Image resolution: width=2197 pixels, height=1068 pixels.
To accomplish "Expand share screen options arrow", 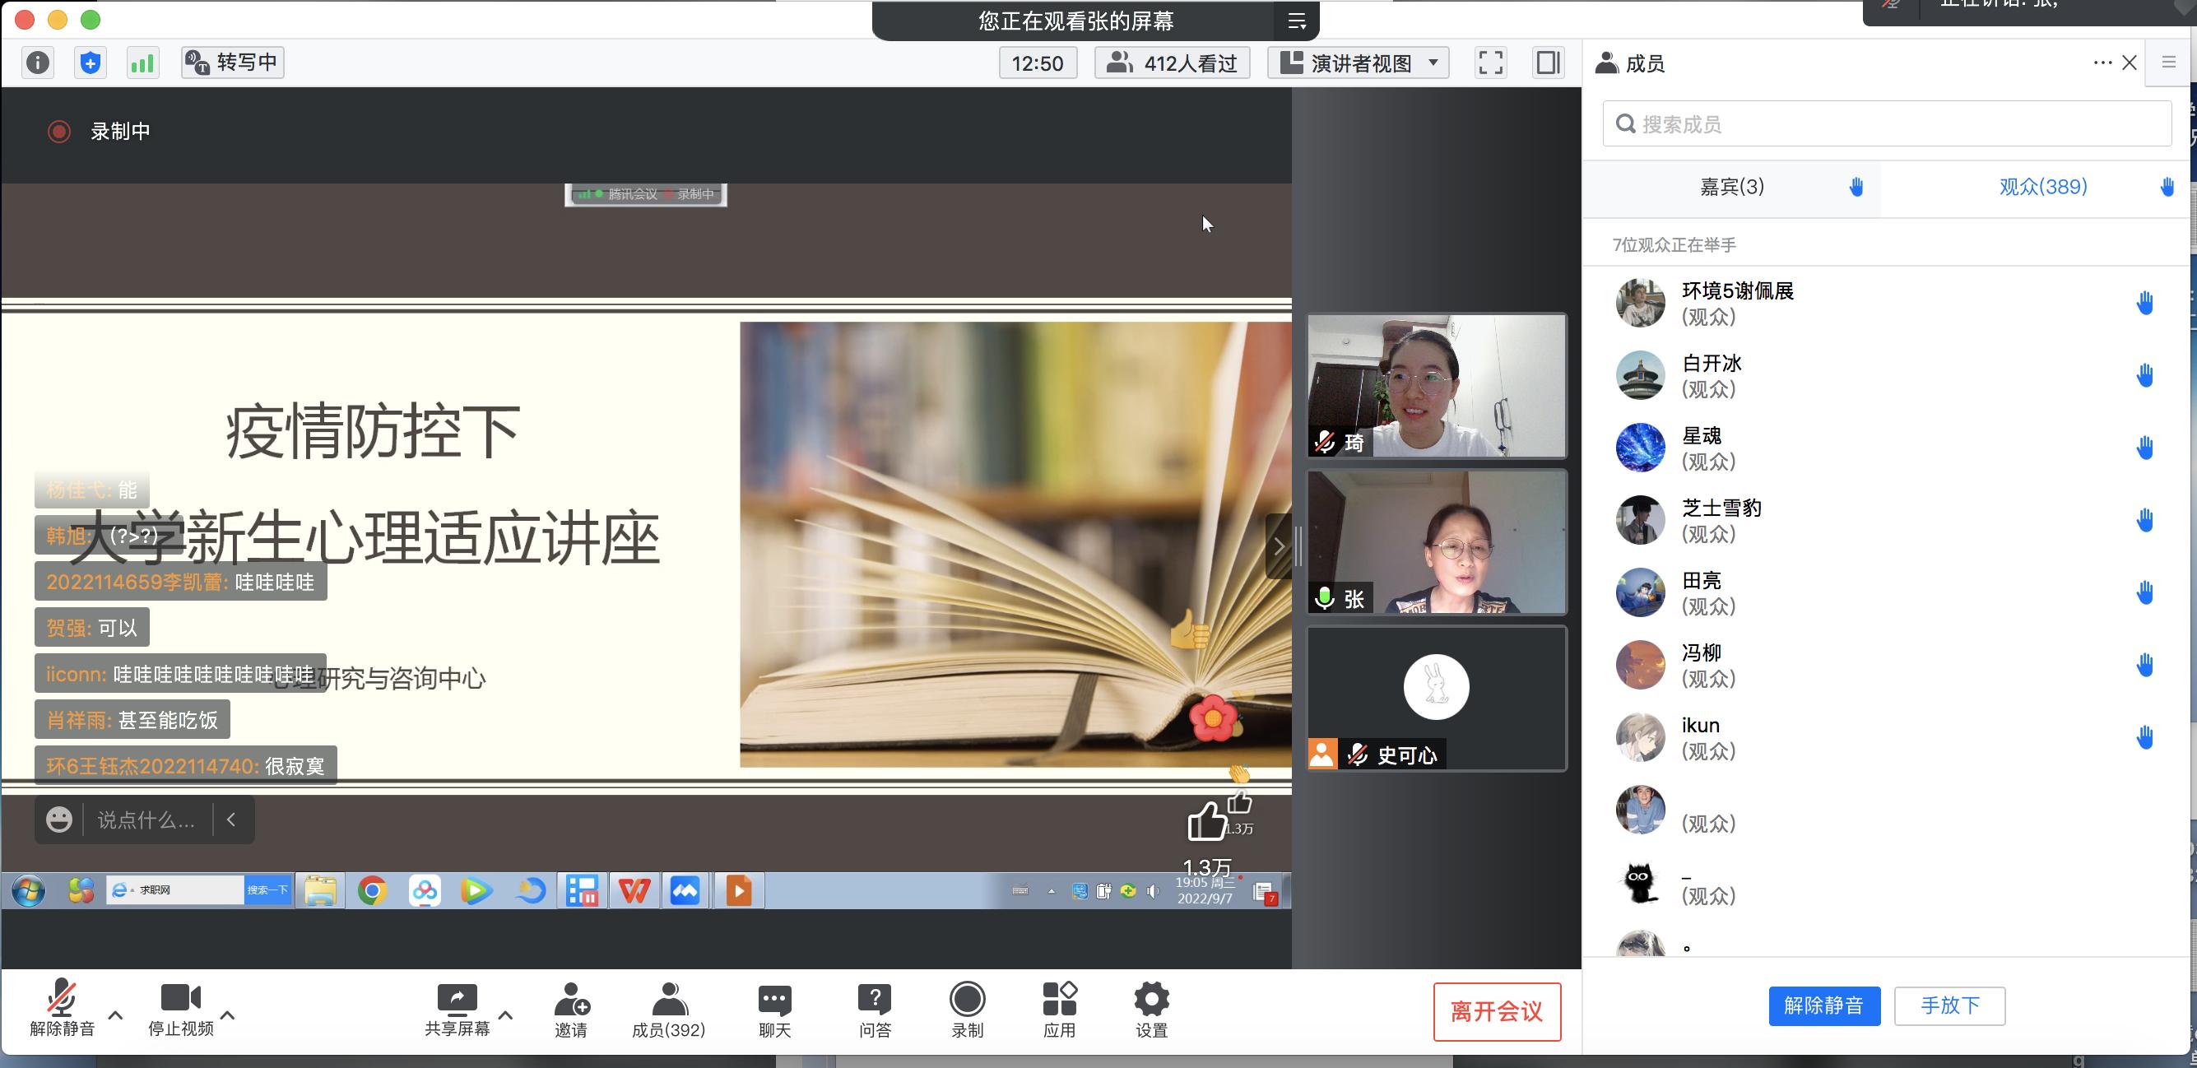I will click(506, 1015).
